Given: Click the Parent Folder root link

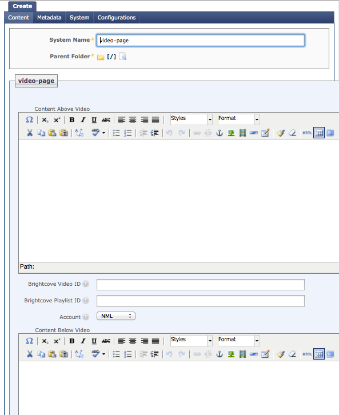Looking at the screenshot, I should pyautogui.click(x=111, y=57).
